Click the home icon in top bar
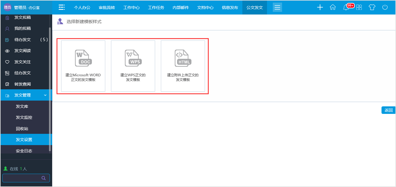396x187 pixels. pyautogui.click(x=333, y=7)
